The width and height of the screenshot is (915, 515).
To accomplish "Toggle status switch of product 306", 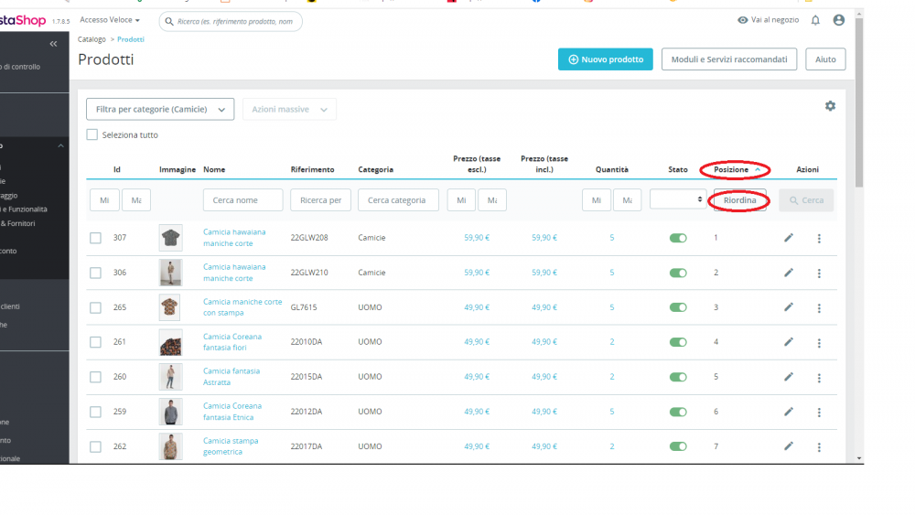I will [x=677, y=273].
